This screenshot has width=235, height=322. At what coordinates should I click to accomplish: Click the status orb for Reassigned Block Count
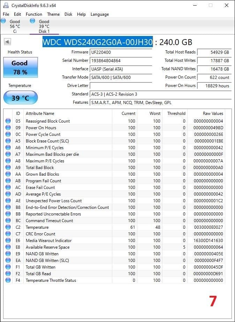tap(8, 121)
